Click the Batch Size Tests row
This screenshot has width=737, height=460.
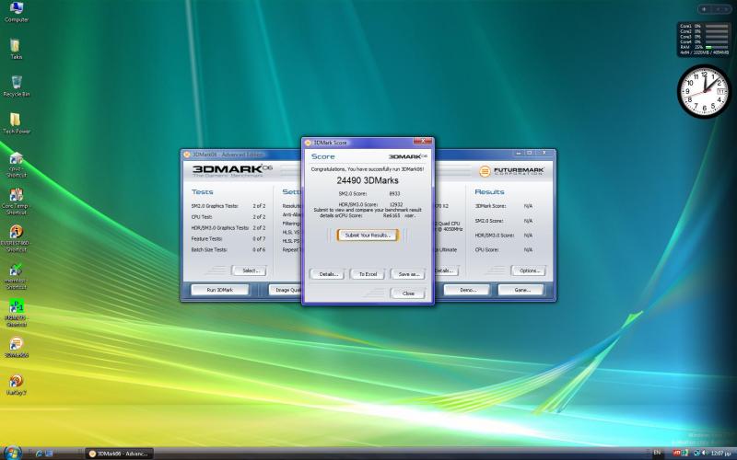click(x=228, y=249)
